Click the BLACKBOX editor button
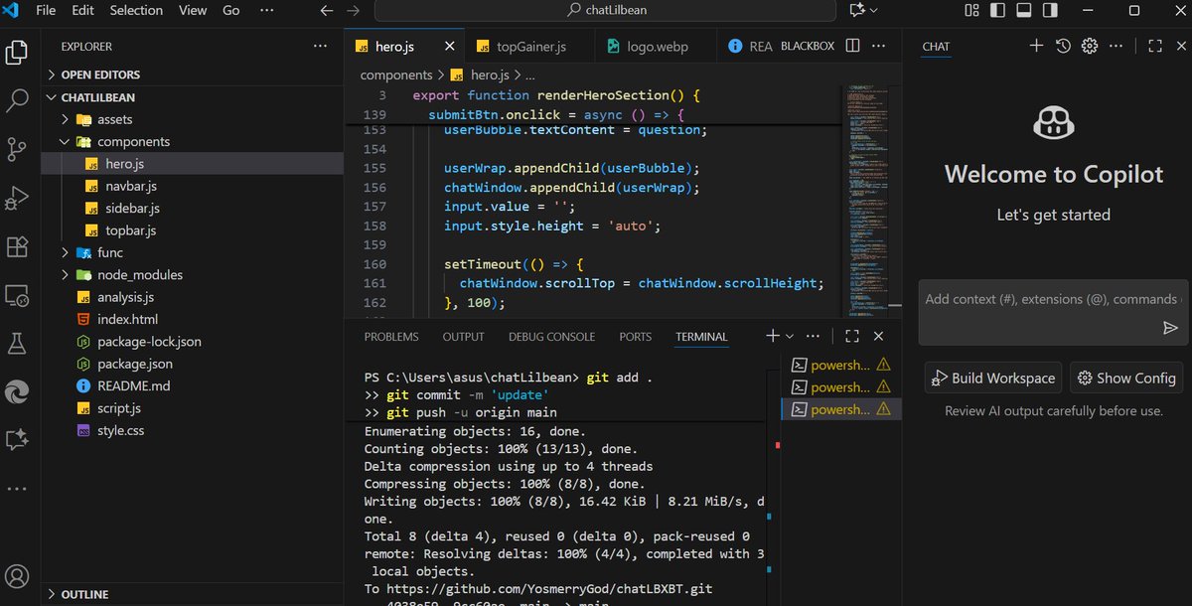The width and height of the screenshot is (1192, 606). click(808, 46)
